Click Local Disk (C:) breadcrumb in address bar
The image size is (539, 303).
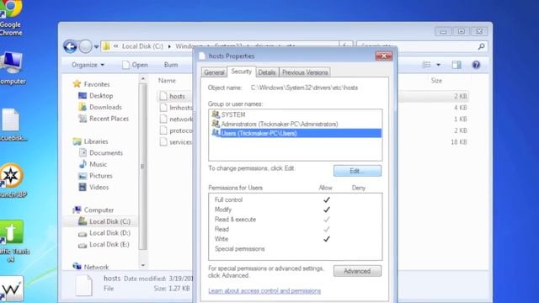(x=142, y=46)
